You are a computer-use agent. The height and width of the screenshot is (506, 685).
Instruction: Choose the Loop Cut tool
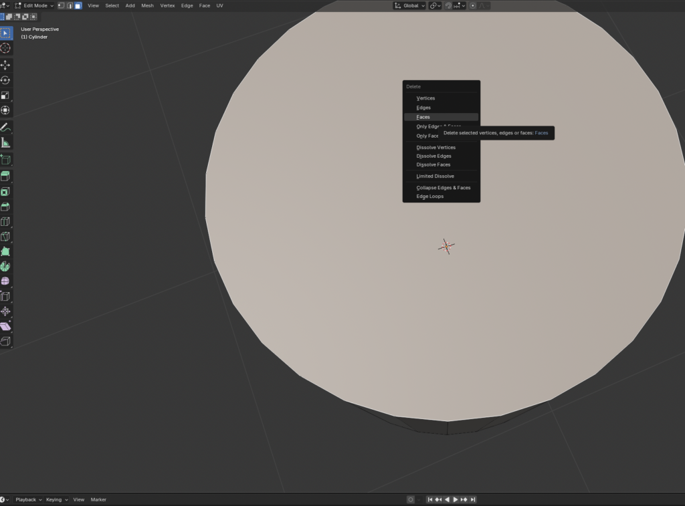(6, 222)
